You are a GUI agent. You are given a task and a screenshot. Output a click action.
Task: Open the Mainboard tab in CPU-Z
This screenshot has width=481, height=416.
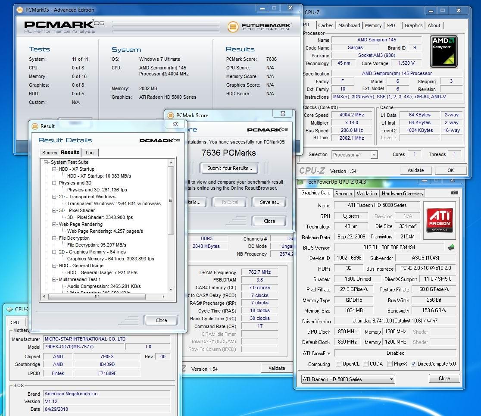349,25
